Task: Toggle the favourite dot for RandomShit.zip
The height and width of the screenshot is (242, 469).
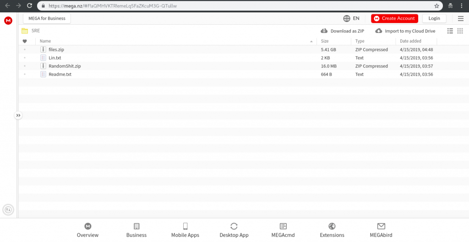Action: pos(25,66)
